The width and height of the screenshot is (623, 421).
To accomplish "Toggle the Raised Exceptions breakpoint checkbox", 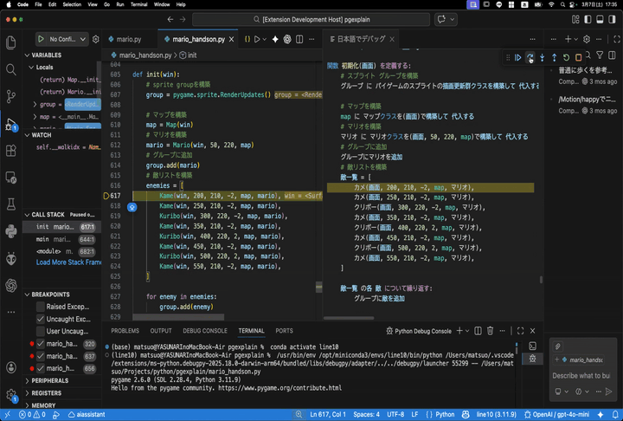I will (x=40, y=307).
